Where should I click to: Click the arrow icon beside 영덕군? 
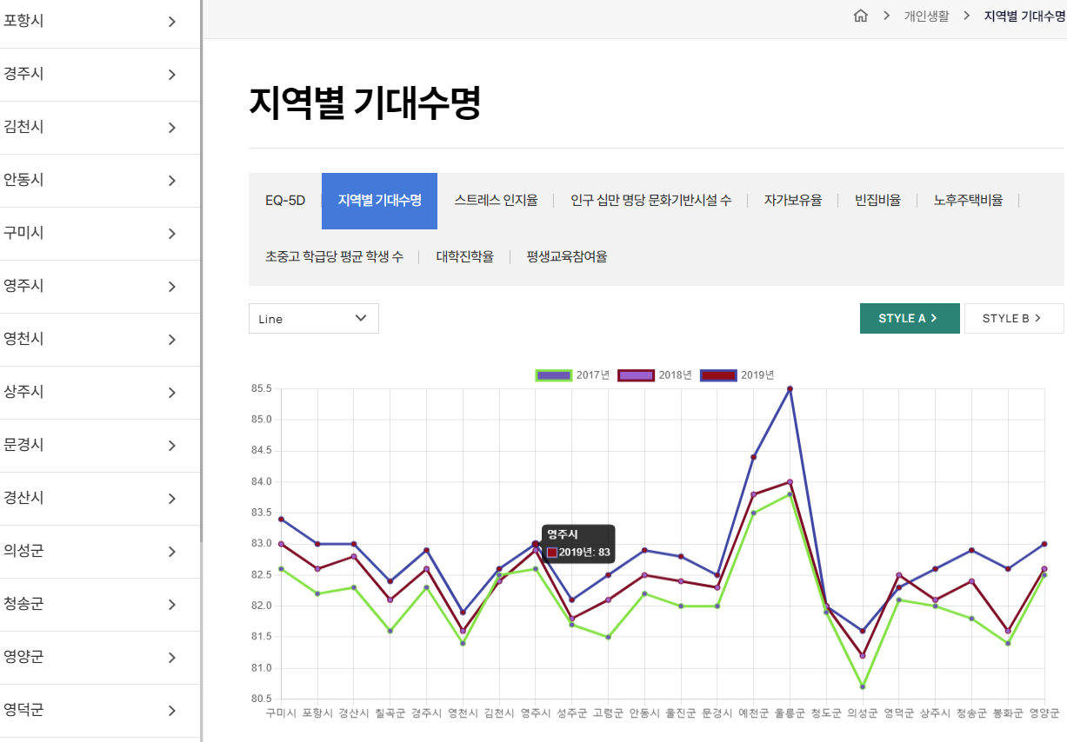point(172,711)
